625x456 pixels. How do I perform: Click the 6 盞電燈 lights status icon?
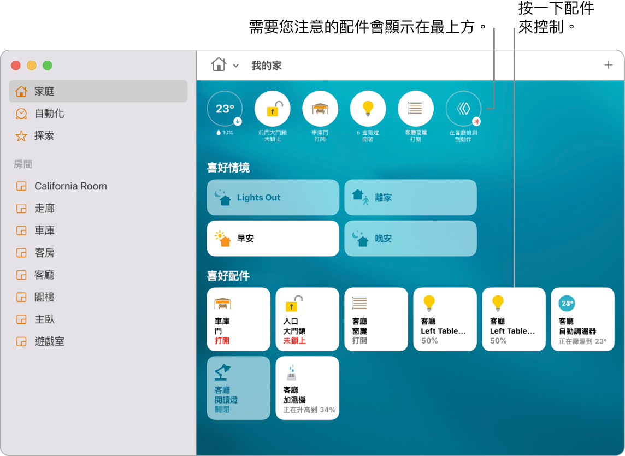368,108
